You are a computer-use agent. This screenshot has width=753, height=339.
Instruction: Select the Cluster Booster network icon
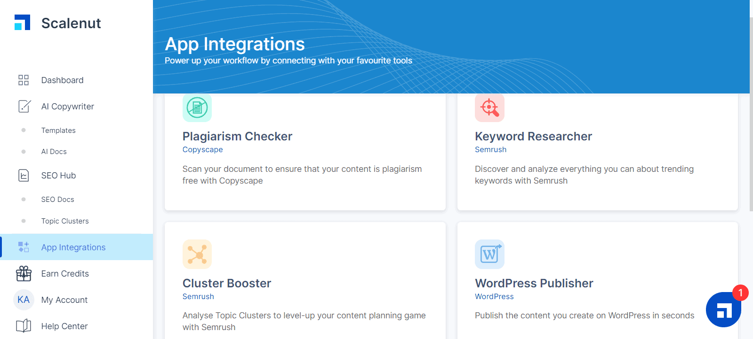coord(197,254)
